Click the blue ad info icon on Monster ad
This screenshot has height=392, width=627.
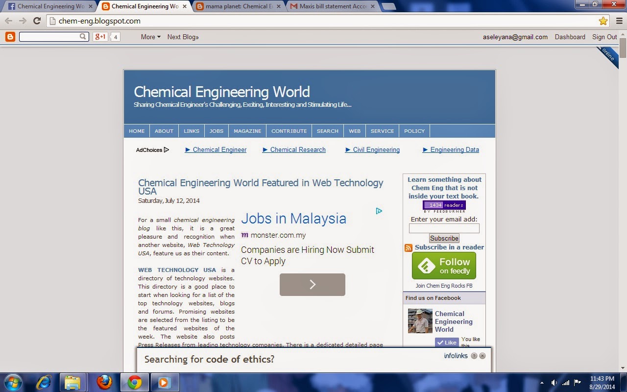click(379, 211)
